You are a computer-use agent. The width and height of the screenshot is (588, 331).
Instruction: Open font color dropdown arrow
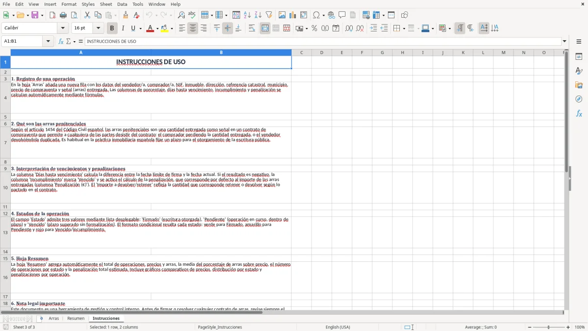(157, 28)
